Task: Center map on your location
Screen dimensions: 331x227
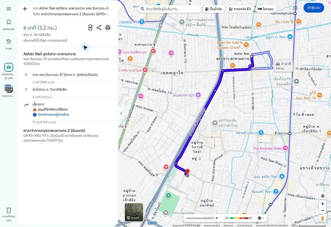Action: [323, 196]
